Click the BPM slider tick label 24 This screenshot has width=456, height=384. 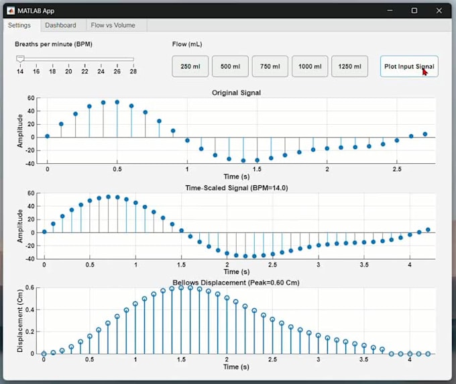click(x=101, y=71)
